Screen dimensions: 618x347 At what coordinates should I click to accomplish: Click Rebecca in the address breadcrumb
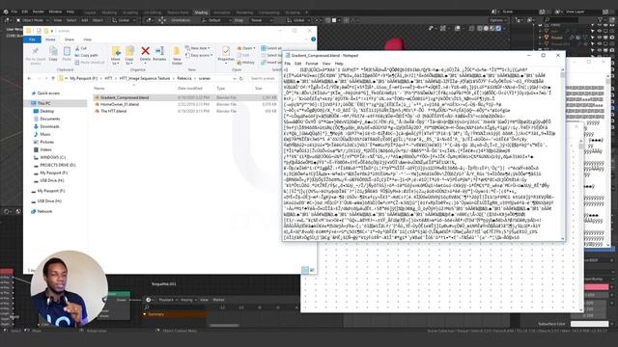coord(184,78)
